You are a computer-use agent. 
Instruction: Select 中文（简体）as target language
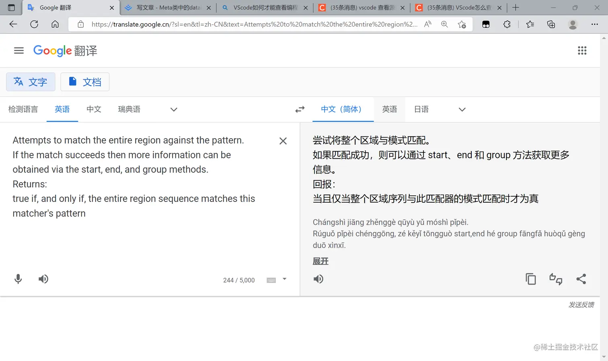point(343,109)
